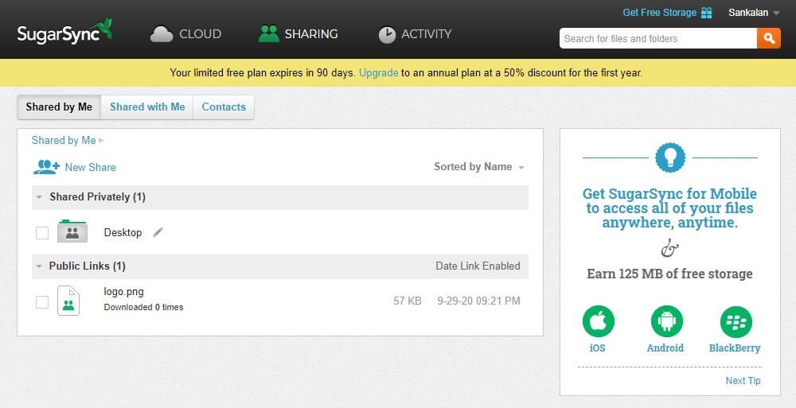Click the Date Link Enabled column header

478,266
